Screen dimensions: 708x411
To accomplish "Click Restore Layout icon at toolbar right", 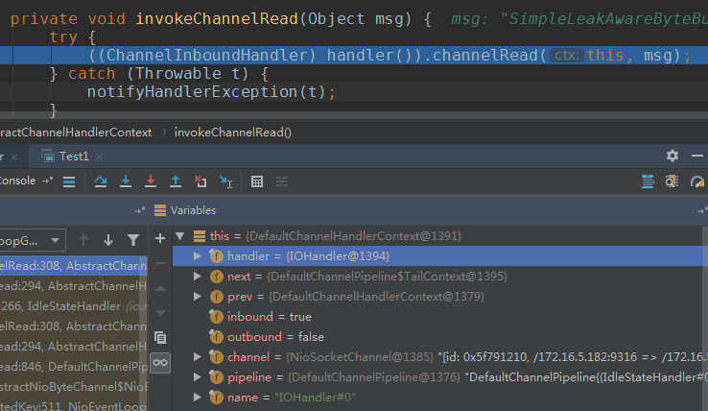I will click(x=648, y=181).
